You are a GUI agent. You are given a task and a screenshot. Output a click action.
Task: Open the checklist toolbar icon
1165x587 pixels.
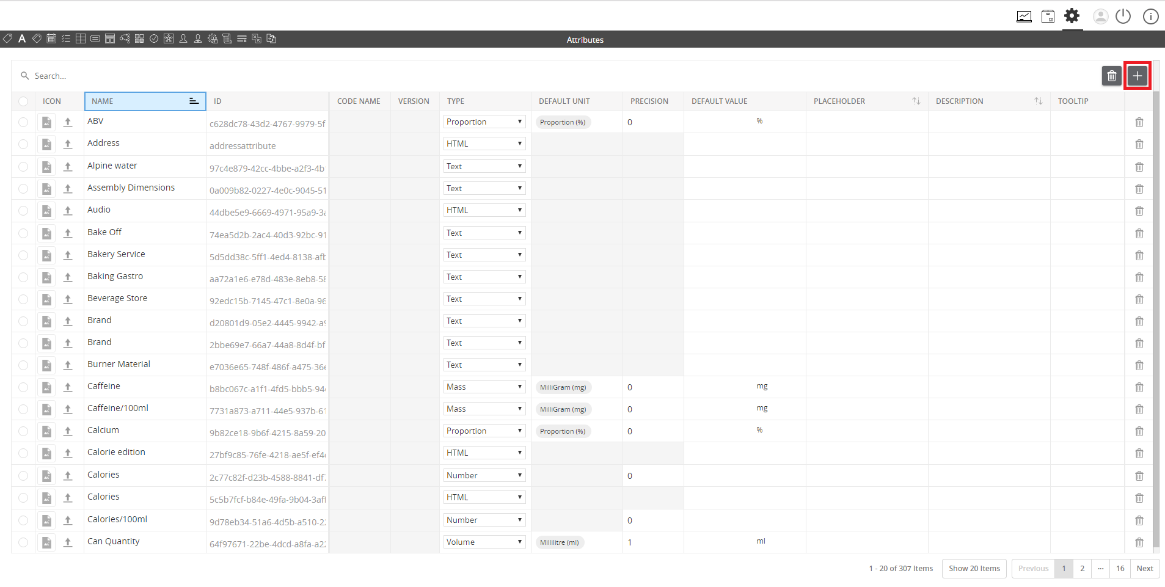coord(66,38)
